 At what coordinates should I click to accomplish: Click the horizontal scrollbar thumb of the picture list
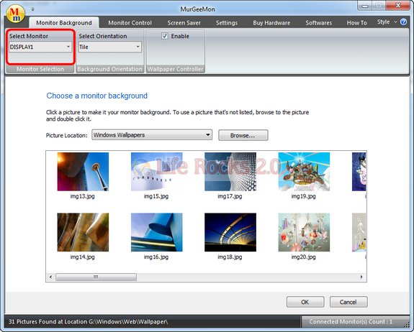click(x=96, y=277)
